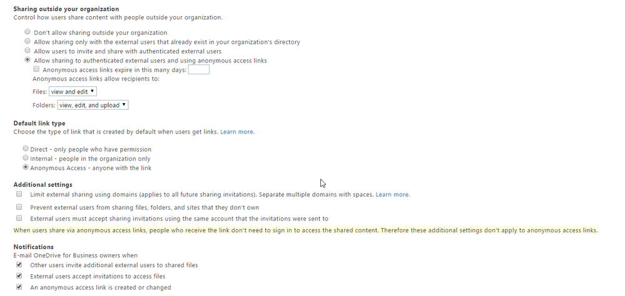This screenshot has height=296, width=625.
Task: Select Anonymous Access default link type
Action: [26, 167]
